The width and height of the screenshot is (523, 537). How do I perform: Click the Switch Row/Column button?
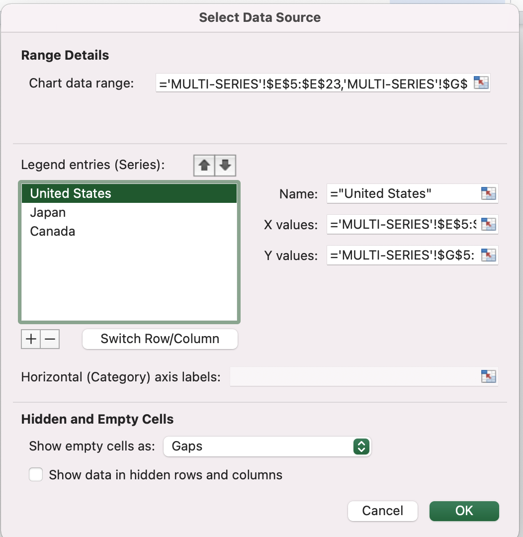160,339
